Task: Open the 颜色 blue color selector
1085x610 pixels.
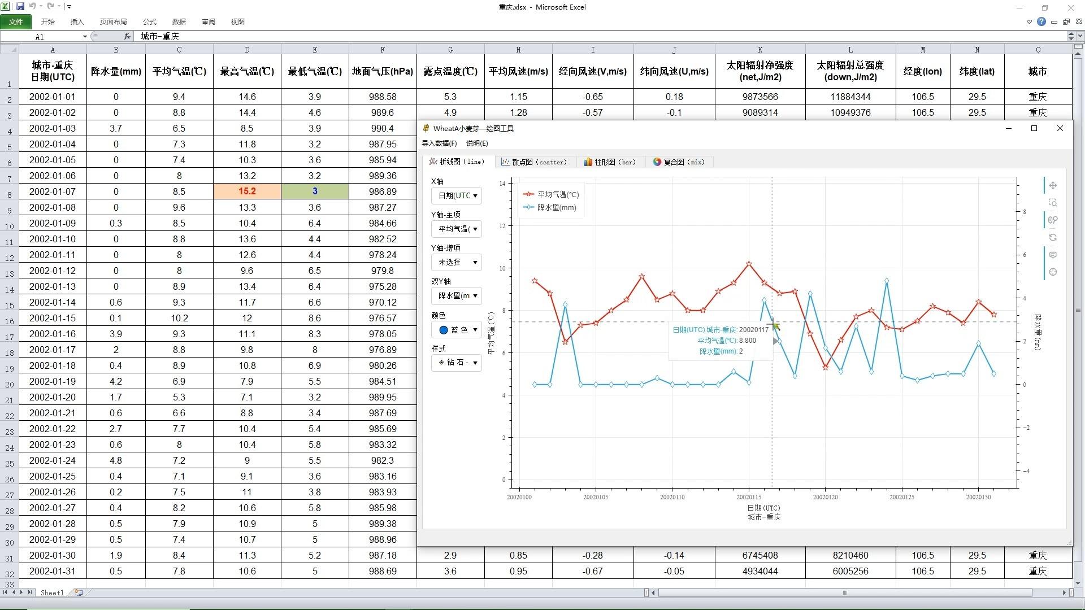Action: (x=457, y=330)
